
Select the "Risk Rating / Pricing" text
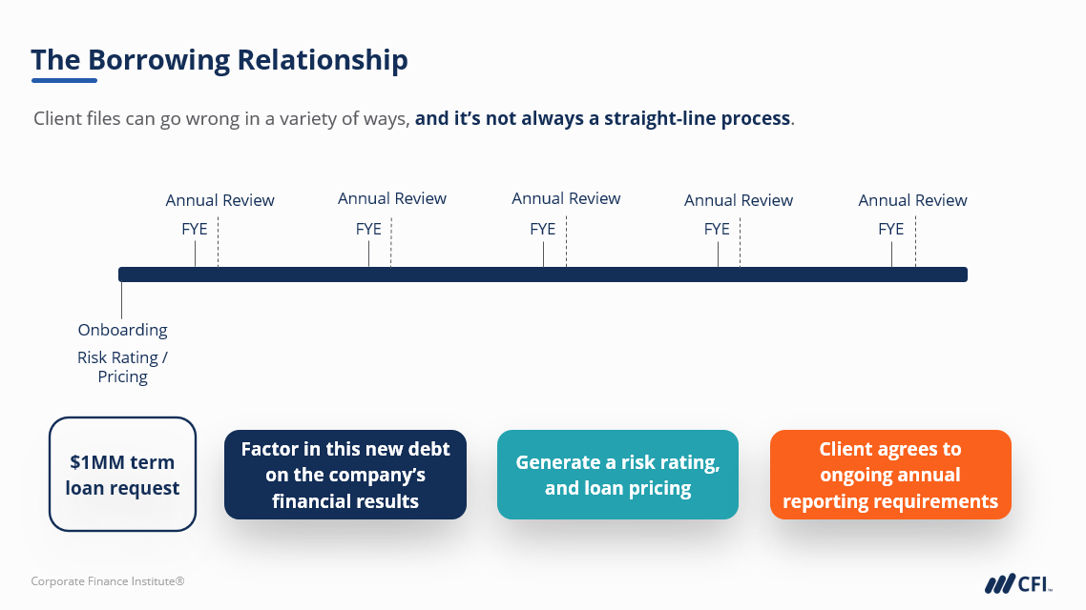(122, 367)
